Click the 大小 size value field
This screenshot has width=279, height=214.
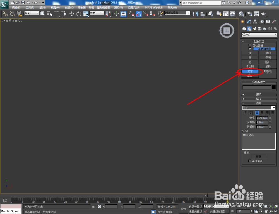(262, 118)
